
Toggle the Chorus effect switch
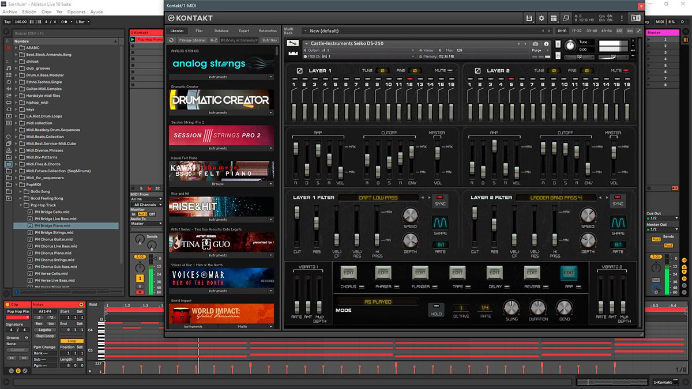click(x=361, y=286)
